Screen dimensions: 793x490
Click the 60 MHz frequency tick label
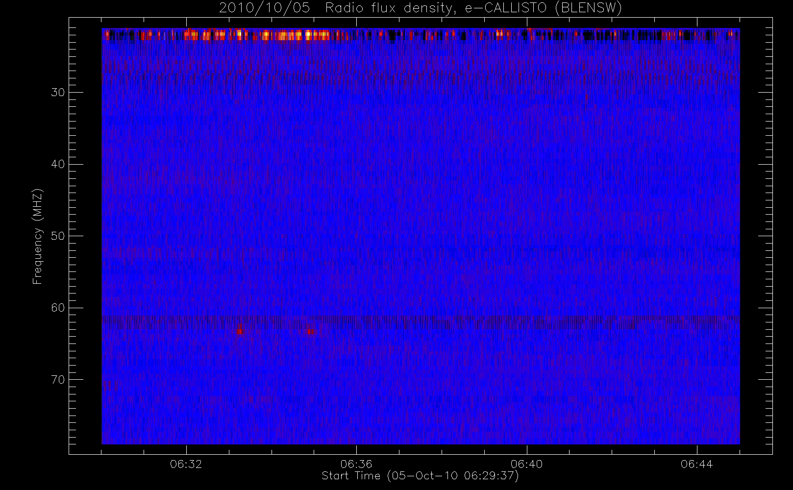pyautogui.click(x=57, y=308)
